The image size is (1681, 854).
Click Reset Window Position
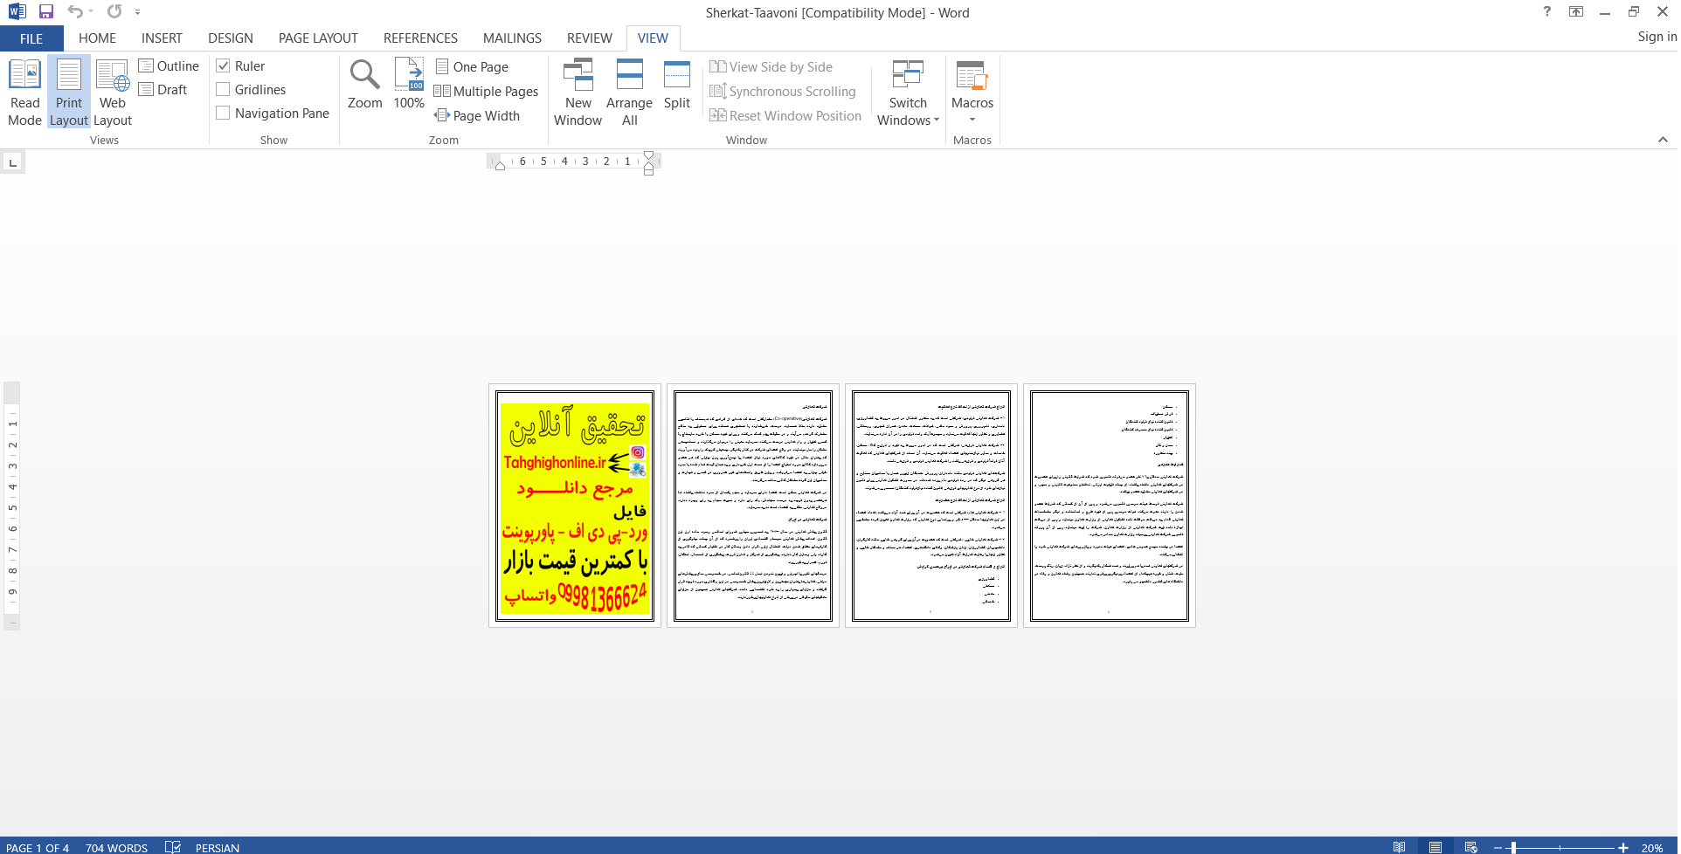(785, 116)
